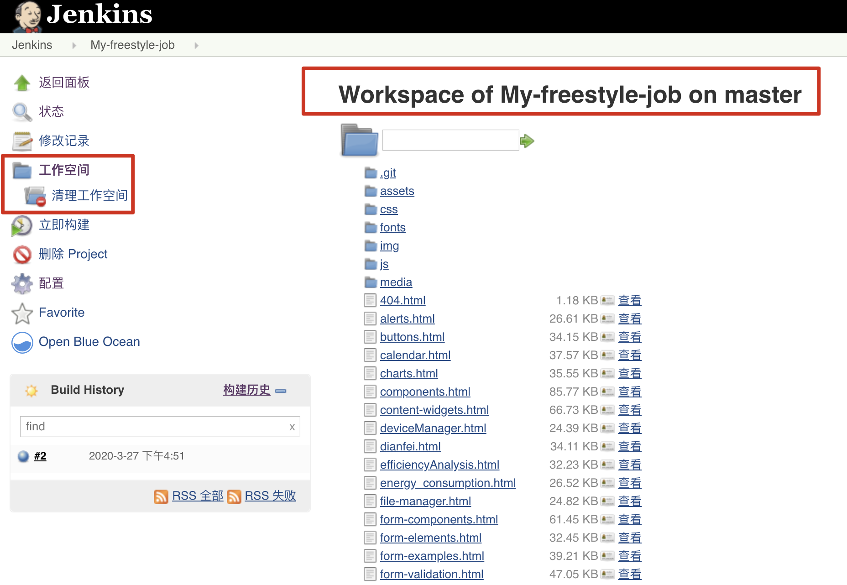This screenshot has height=585, width=847.
Task: Open the deviceManager.html file link
Action: click(x=433, y=428)
